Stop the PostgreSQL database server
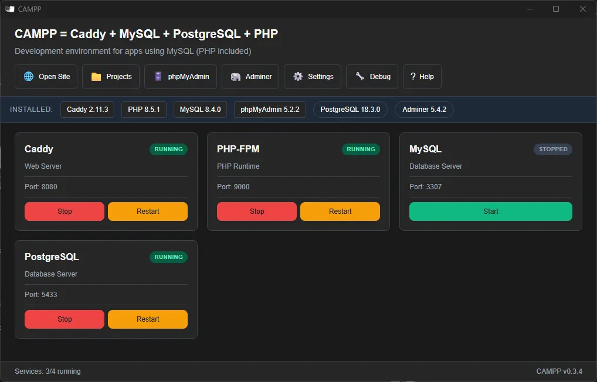 65,319
